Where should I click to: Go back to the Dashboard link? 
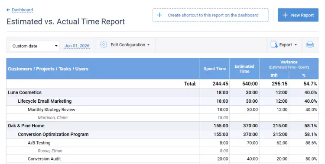pyautogui.click(x=22, y=9)
